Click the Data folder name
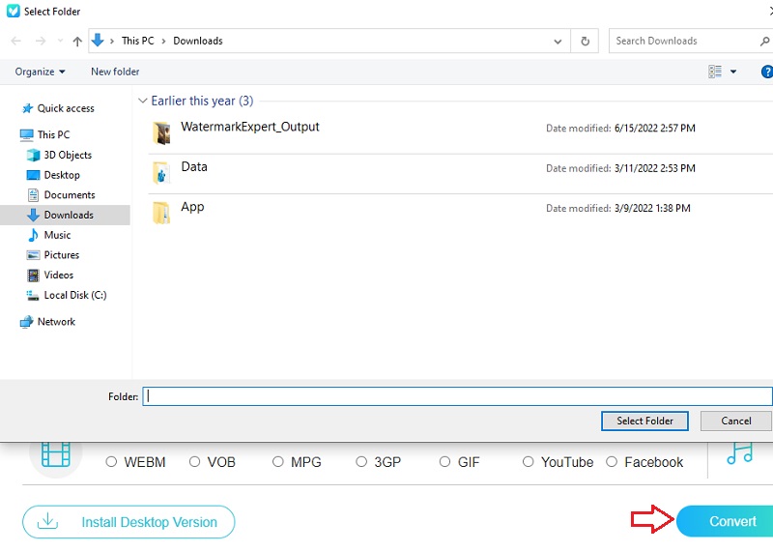This screenshot has height=552, width=773. point(194,166)
